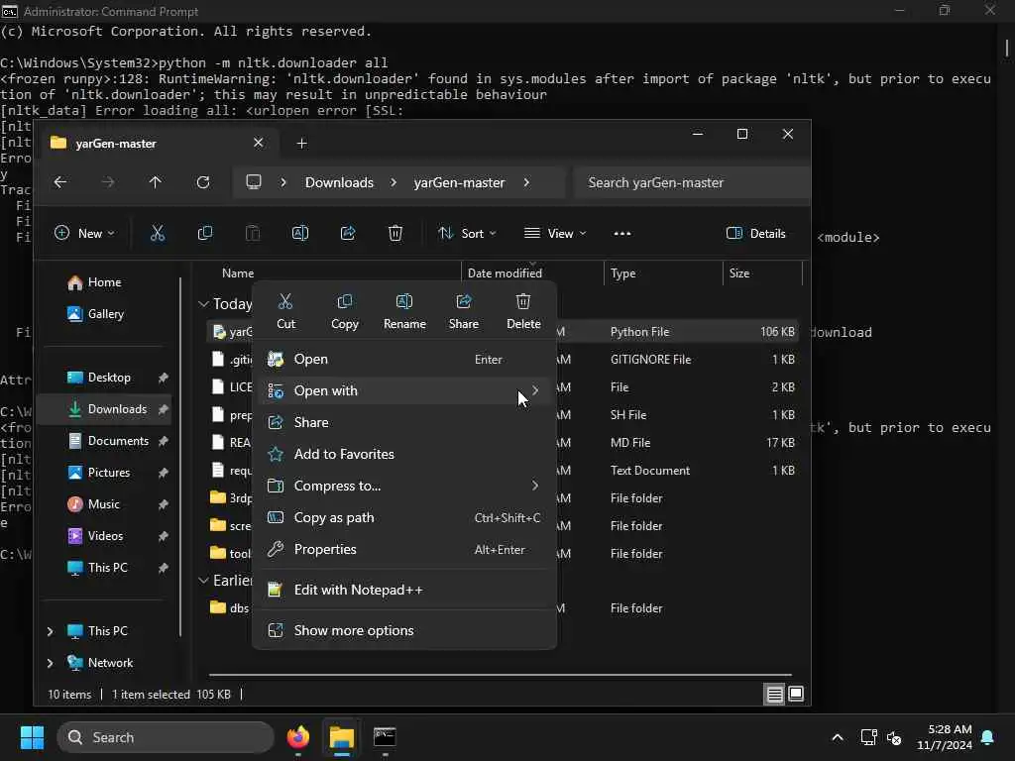This screenshot has height=761, width=1015.
Task: Click the toolbar Cut scissors icon
Action: click(x=158, y=234)
